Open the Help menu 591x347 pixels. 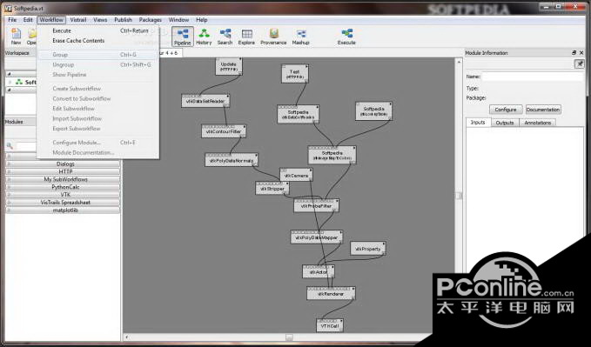pos(202,20)
